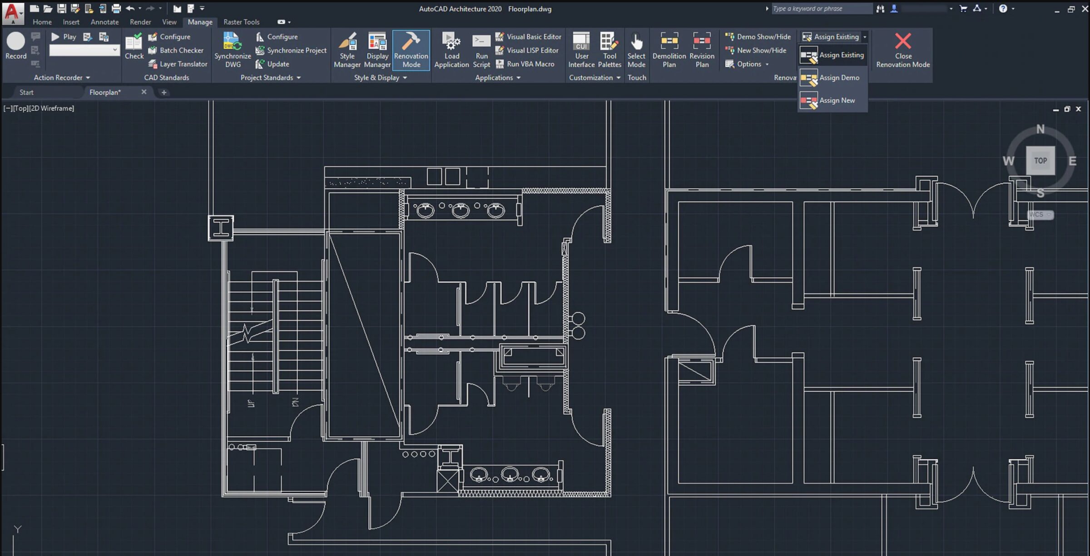1090x556 pixels.
Task: Toggle Demo Show/Hide option
Action: click(x=757, y=36)
